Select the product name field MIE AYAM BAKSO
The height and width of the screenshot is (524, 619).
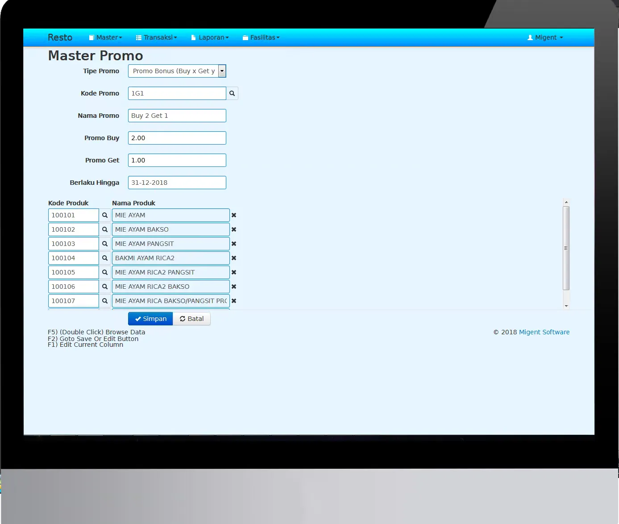click(171, 229)
